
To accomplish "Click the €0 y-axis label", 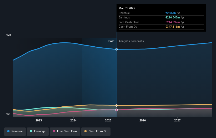I will 8,114.
